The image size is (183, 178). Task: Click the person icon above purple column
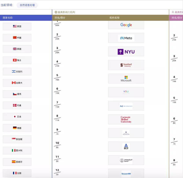click(x=173, y=12)
